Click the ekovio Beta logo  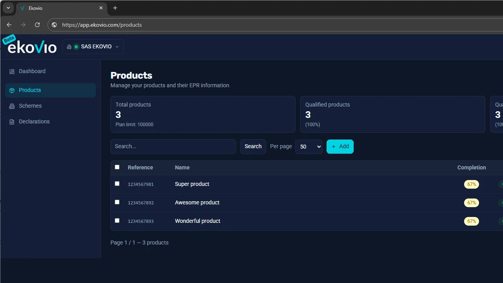click(30, 45)
